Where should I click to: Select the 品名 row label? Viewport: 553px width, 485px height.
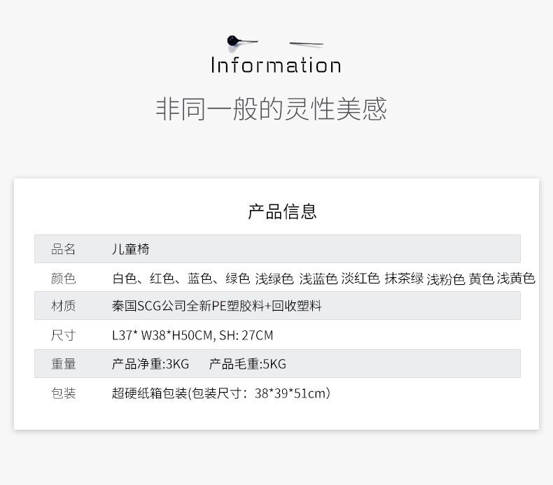coord(63,249)
